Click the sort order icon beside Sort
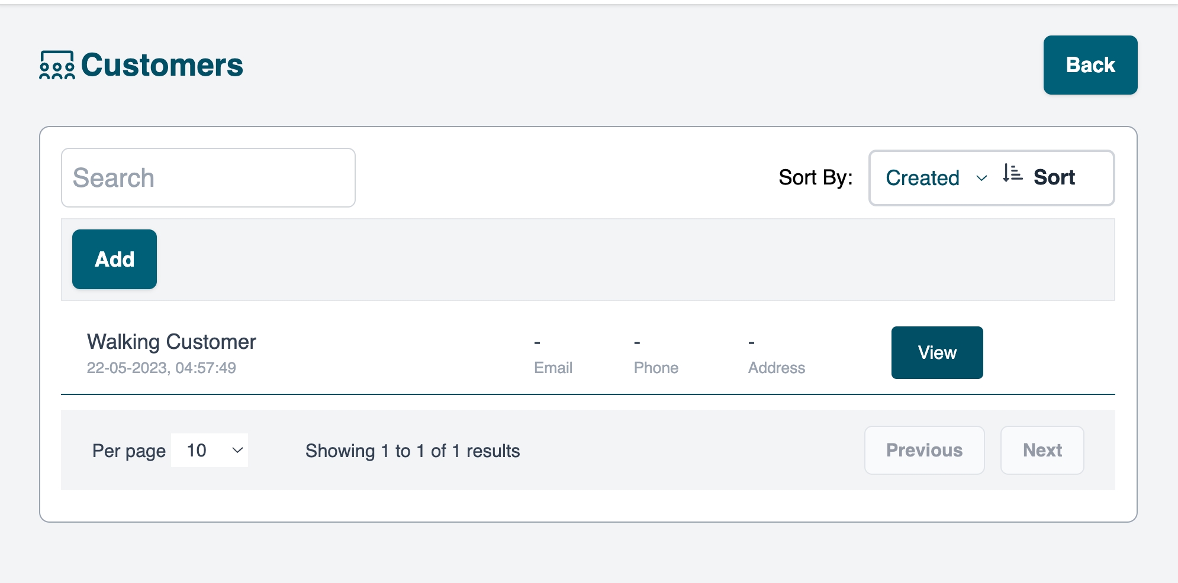The image size is (1178, 583). pos(1012,173)
